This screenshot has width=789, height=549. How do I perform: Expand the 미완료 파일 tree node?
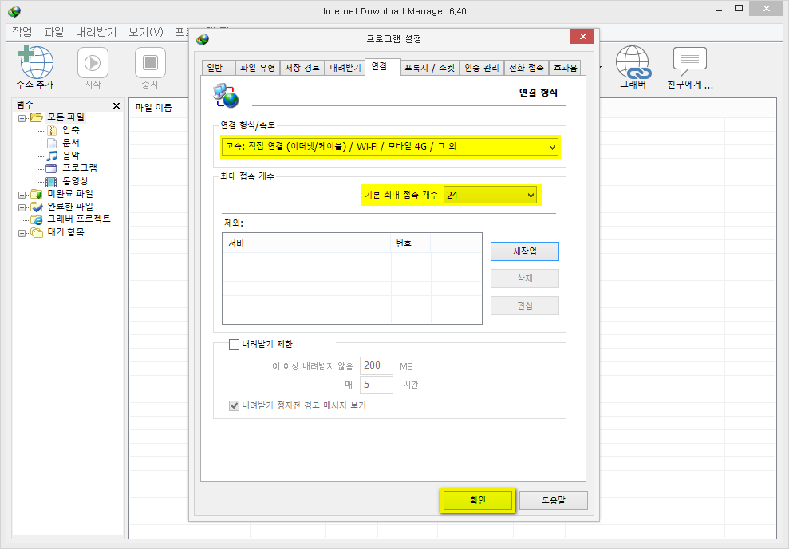pyautogui.click(x=22, y=196)
